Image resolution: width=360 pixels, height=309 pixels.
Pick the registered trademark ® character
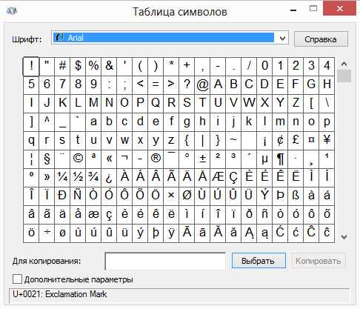tap(156, 159)
